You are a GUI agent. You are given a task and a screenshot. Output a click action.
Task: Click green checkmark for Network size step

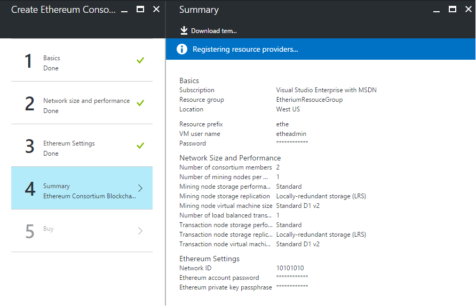coord(140,103)
